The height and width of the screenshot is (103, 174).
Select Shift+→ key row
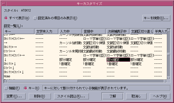(85, 47)
